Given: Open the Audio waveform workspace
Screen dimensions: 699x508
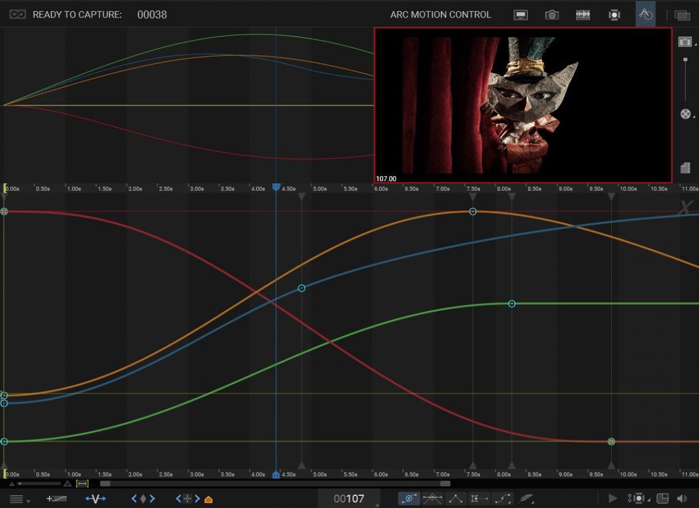Looking at the screenshot, I should click(x=583, y=15).
